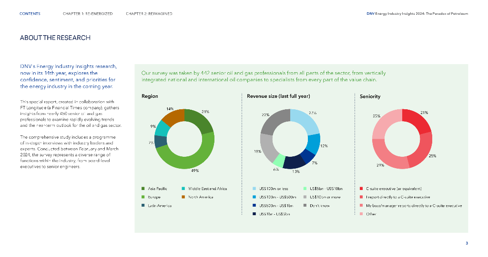Image resolution: width=488 pixels, height=257 pixels.
Task: Go to Chapter 1: Re-energized
Action: click(88, 14)
